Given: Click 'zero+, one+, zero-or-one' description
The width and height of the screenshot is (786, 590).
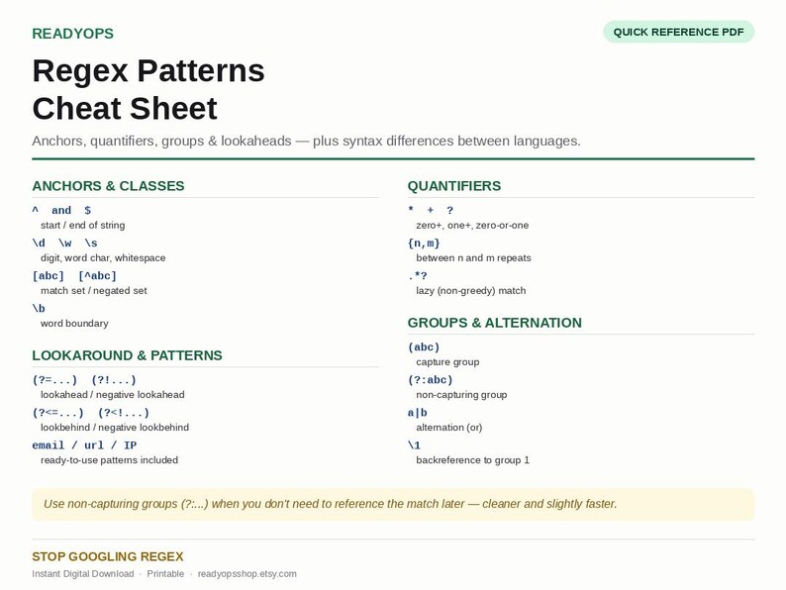Looking at the screenshot, I should [472, 225].
